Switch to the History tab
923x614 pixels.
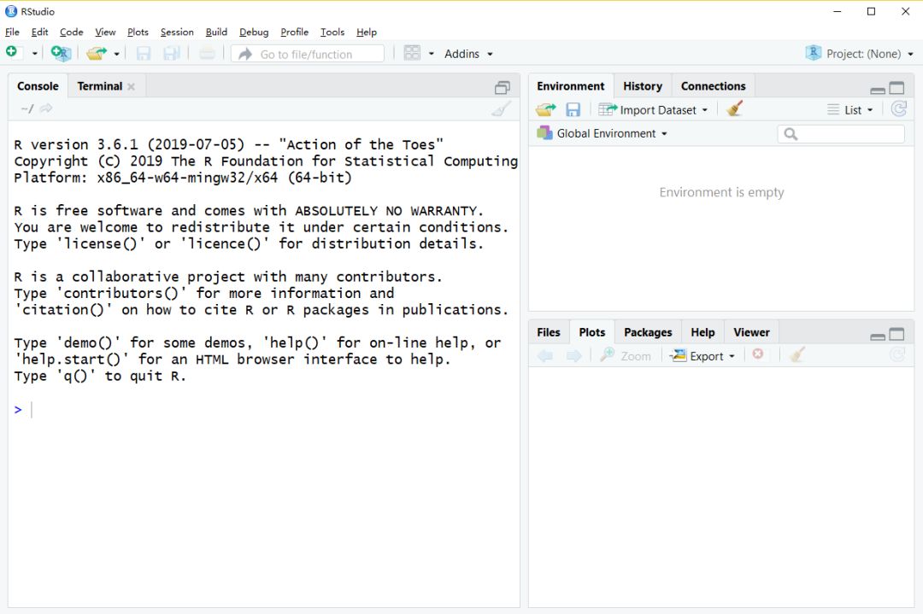(642, 86)
